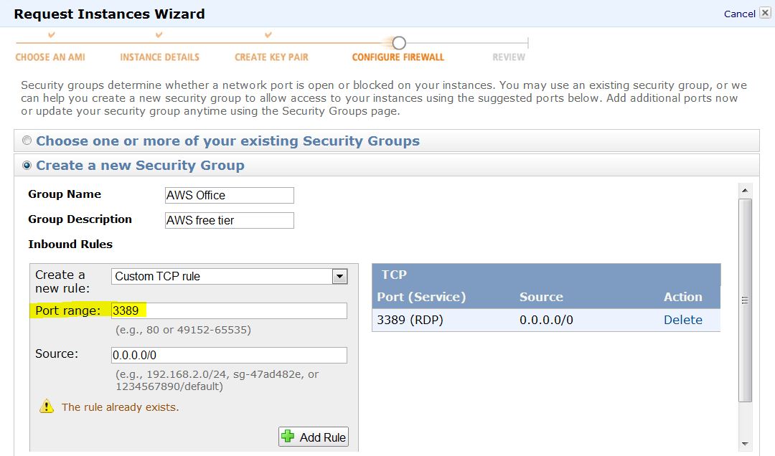Go to Instance Details step
Screen dimensions: 775x456
click(159, 57)
